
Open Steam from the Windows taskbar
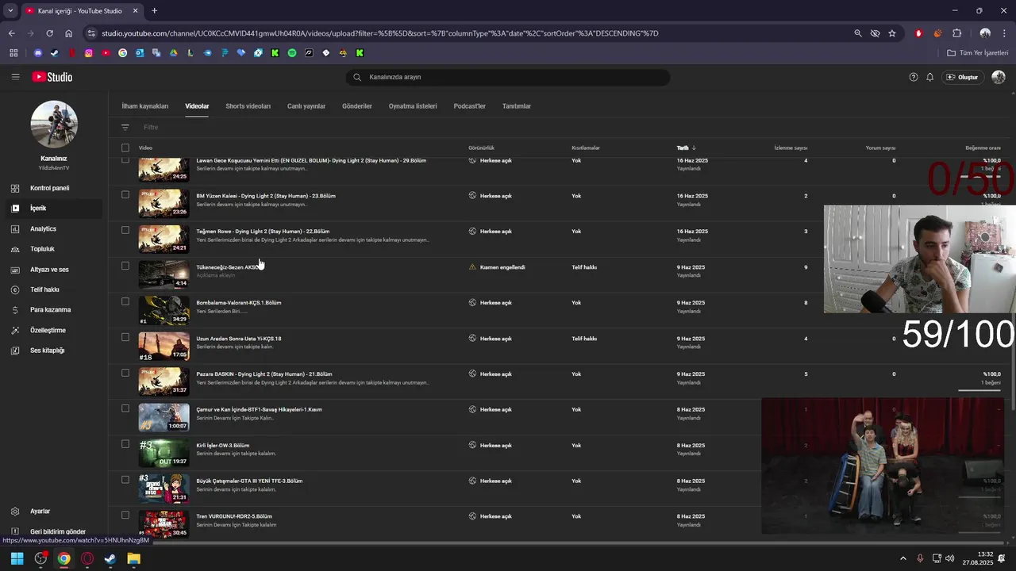coord(110,558)
